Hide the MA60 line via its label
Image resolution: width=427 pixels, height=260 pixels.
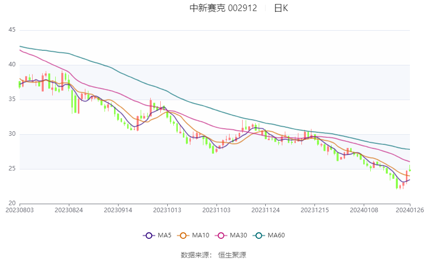click(276, 235)
